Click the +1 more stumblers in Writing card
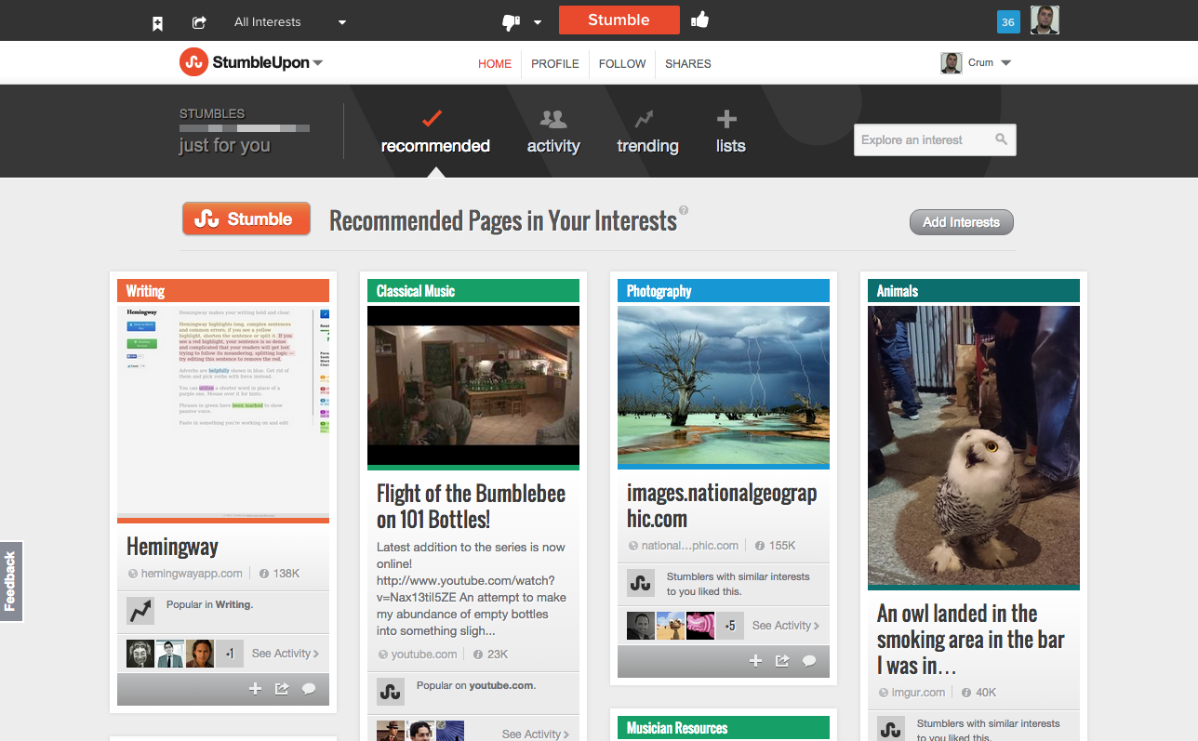Screen dimensions: 1198x741 tap(230, 654)
